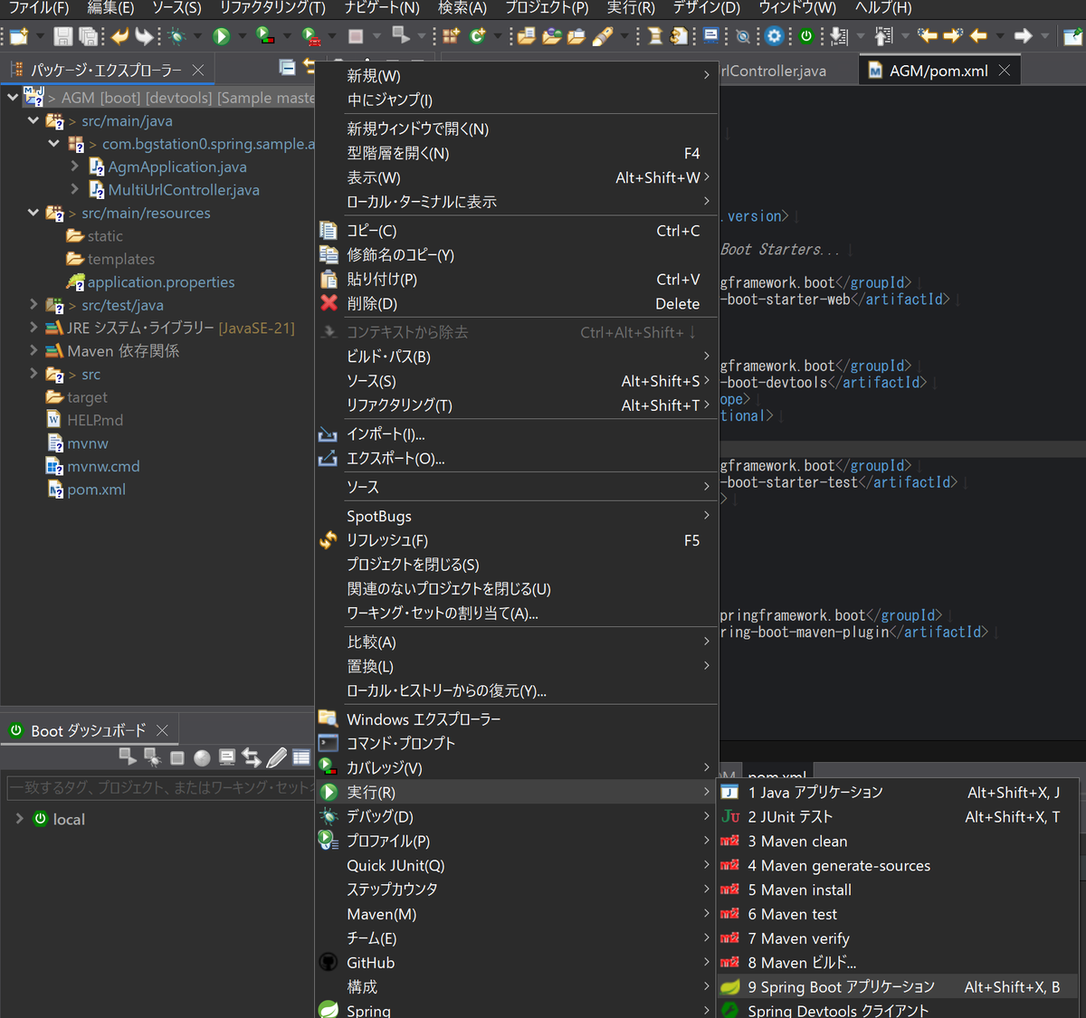Click the blue terminal monitor toolbar icon
The width and height of the screenshot is (1086, 1018).
(x=711, y=35)
